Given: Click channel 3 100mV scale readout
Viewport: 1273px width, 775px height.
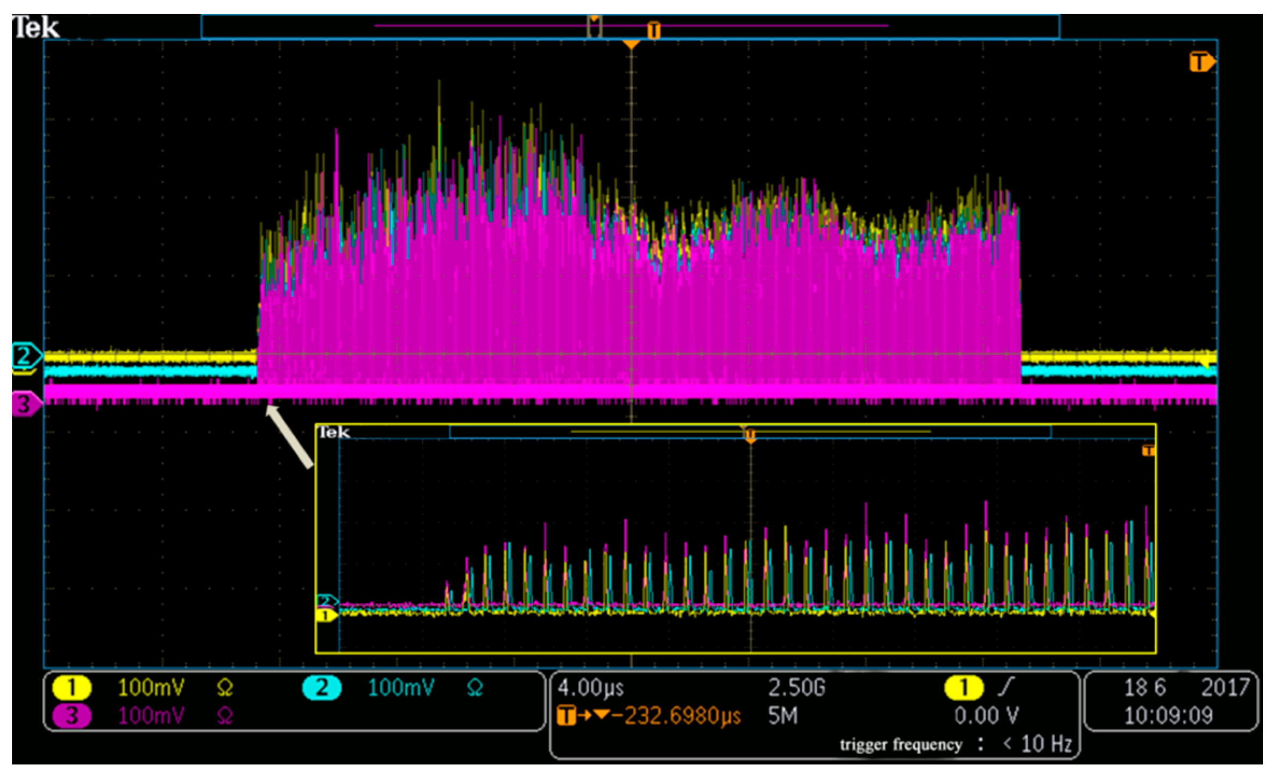Looking at the screenshot, I should pyautogui.click(x=151, y=716).
